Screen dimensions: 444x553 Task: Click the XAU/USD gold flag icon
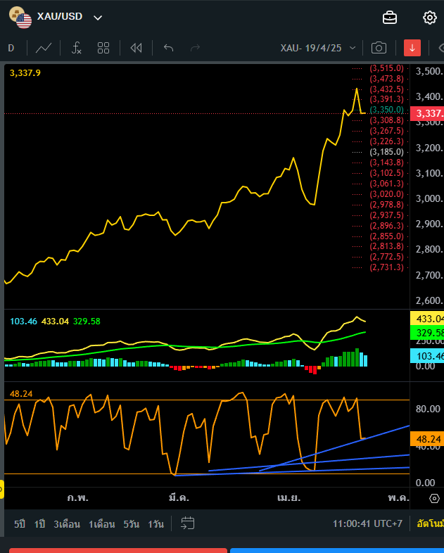click(x=20, y=18)
